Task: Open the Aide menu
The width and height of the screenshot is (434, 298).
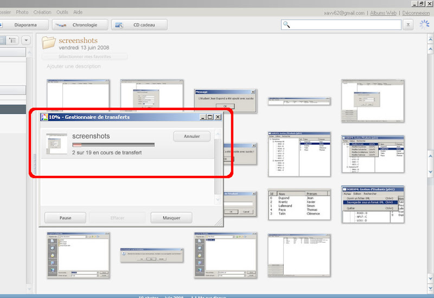Action: point(78,12)
